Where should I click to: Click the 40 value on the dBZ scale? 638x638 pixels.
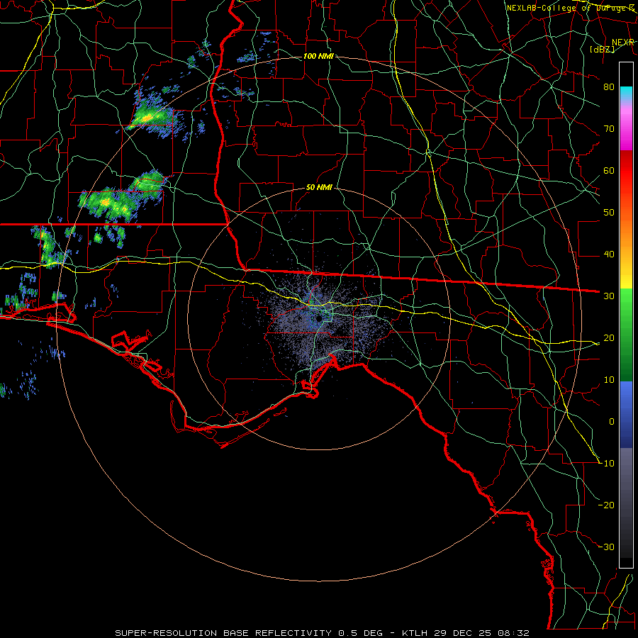pyautogui.click(x=609, y=254)
